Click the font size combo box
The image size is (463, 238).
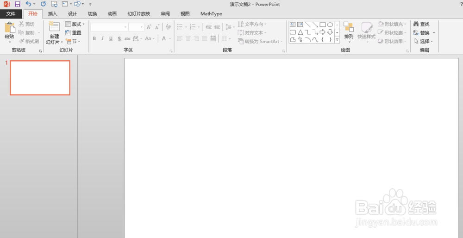(x=136, y=27)
